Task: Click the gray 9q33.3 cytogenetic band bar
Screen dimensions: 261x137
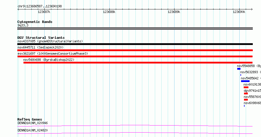Action: coord(135,29)
